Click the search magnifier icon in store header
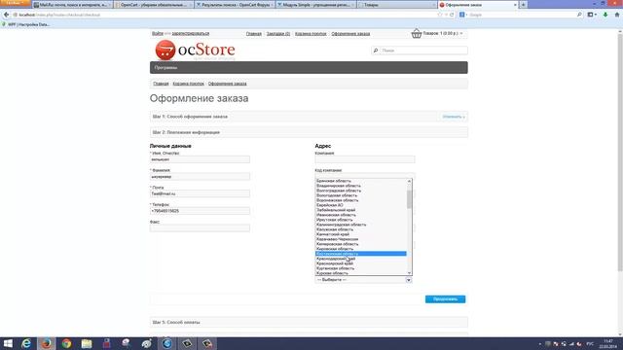The width and height of the screenshot is (623, 350). click(x=376, y=51)
